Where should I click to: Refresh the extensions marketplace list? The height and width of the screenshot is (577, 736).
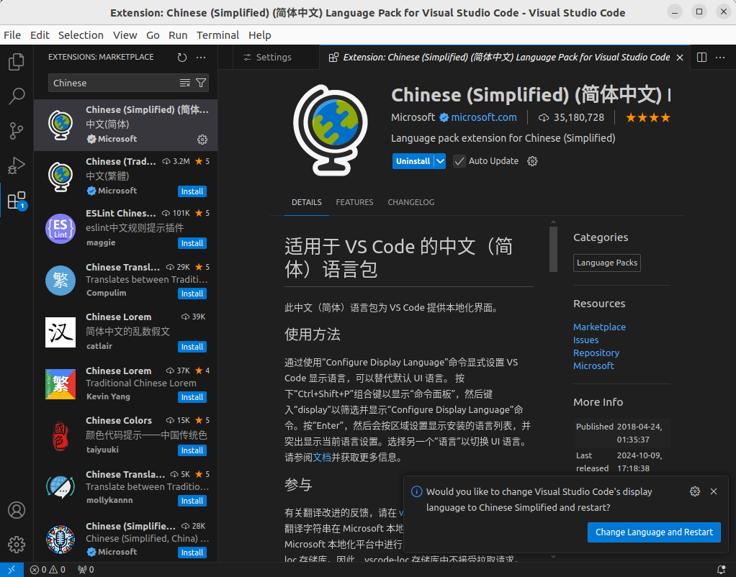click(182, 58)
